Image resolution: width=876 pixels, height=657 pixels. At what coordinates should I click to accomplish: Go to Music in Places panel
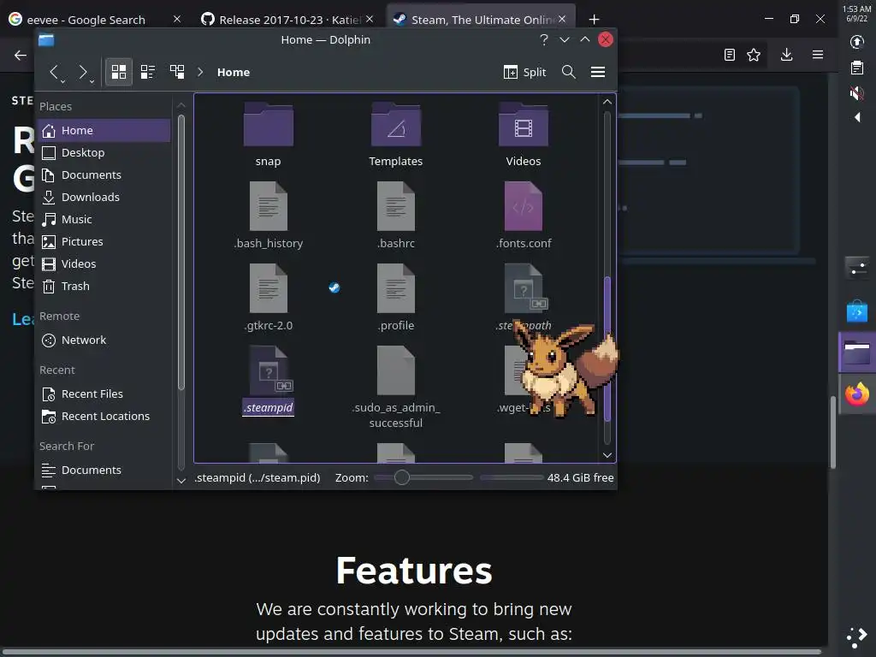point(104,220)
